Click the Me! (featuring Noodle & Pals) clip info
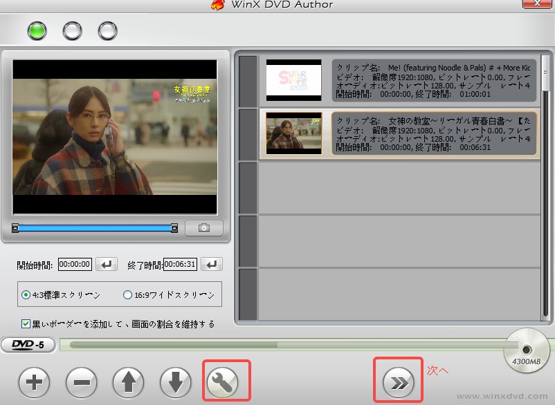The image size is (555, 405). [434, 81]
